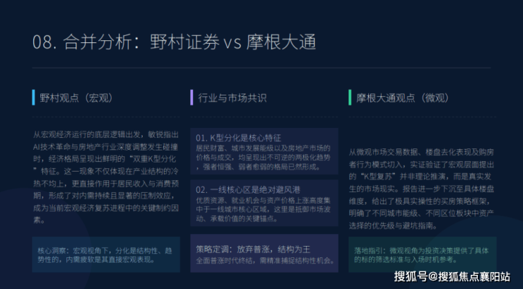This screenshot has height=289, width=523.
Task: Click the description starting 居民财富、城市发展能级
Action: click(x=263, y=158)
